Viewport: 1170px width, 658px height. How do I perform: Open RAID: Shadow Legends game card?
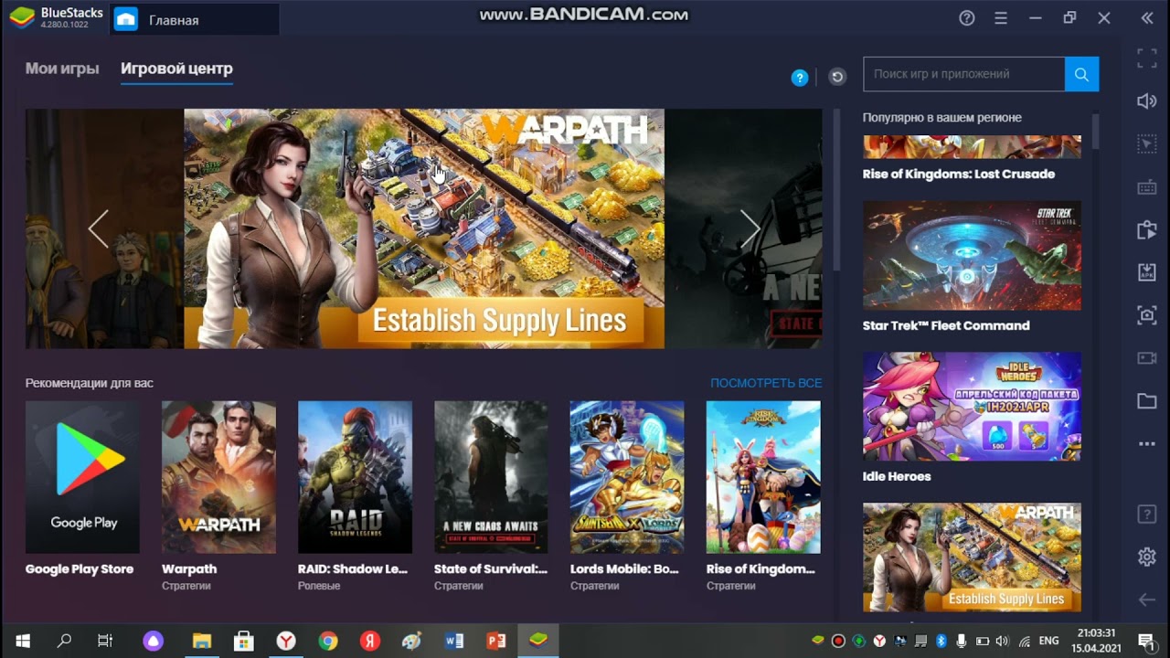[x=355, y=477]
